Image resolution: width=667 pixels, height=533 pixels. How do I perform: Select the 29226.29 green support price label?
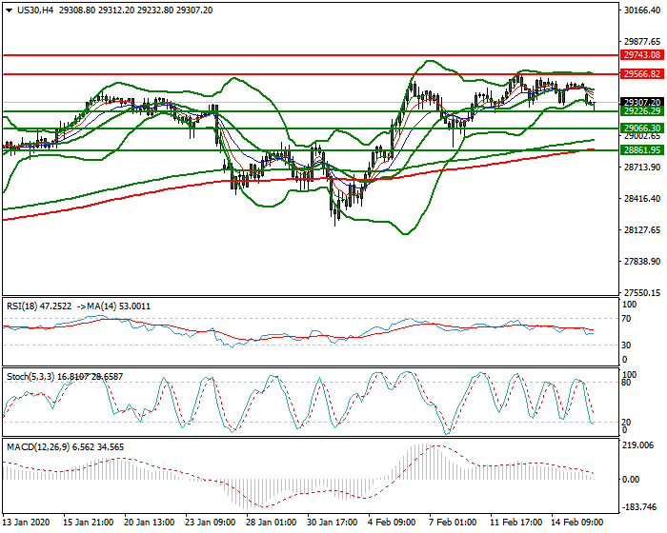pos(642,111)
